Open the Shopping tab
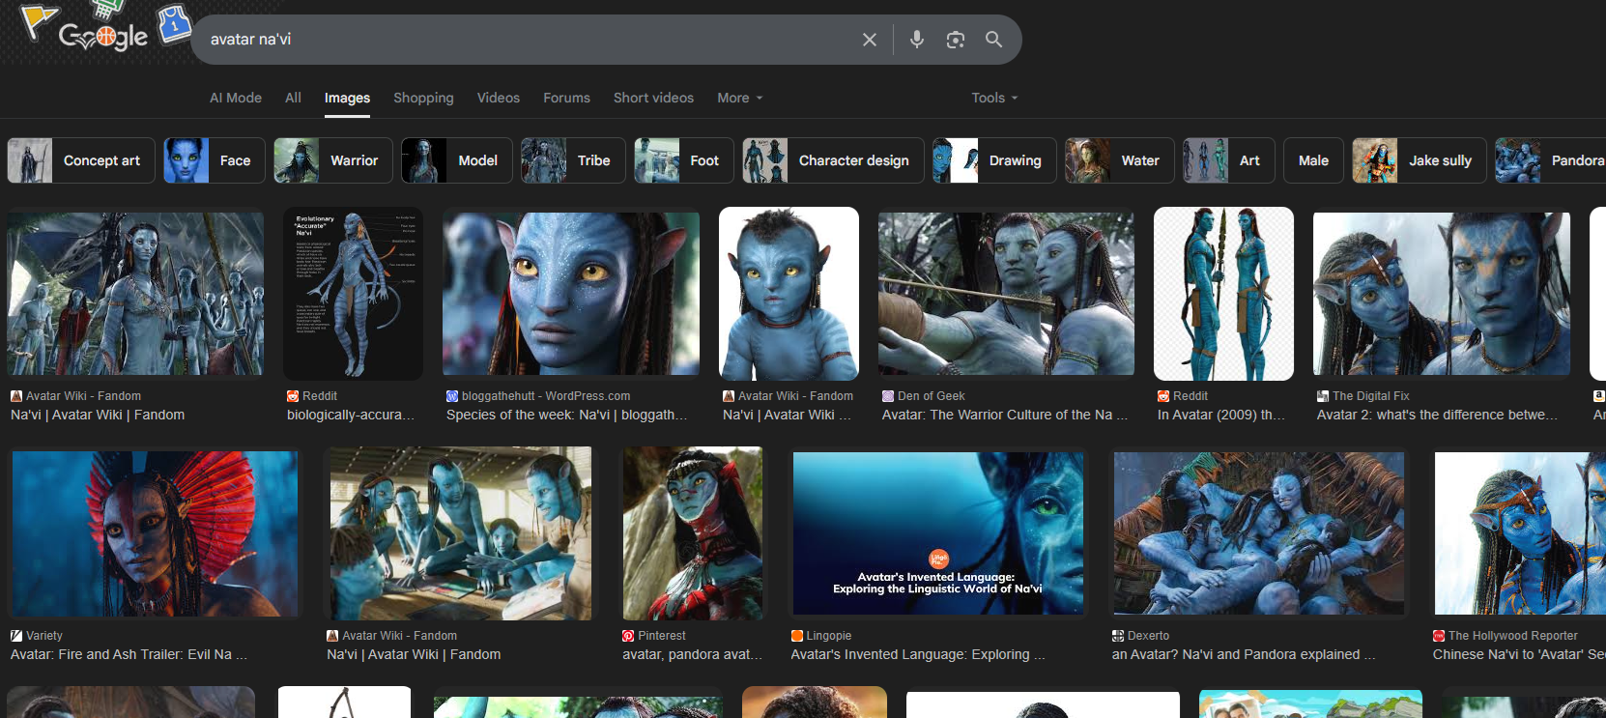This screenshot has width=1606, height=718. tap(423, 98)
